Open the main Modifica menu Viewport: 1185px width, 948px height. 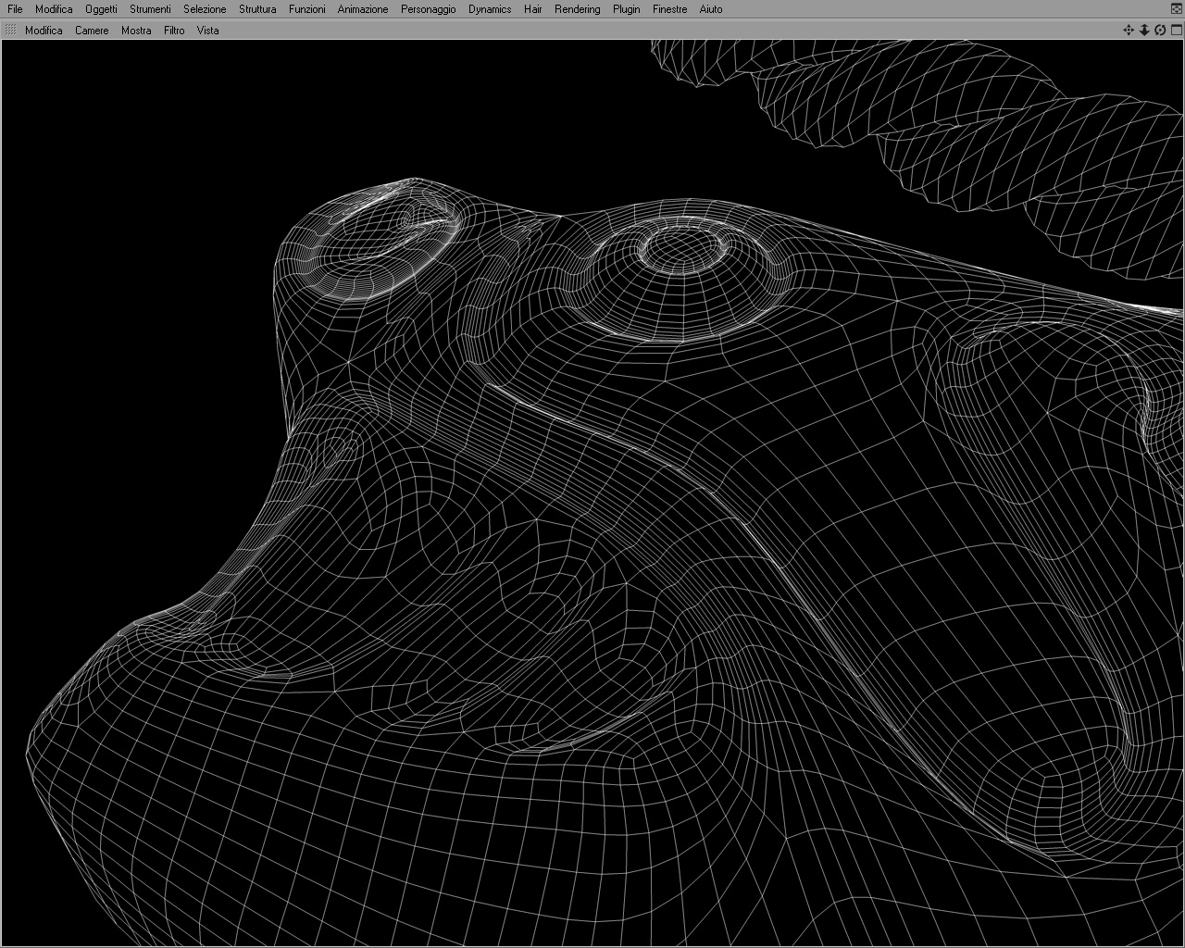54,9
